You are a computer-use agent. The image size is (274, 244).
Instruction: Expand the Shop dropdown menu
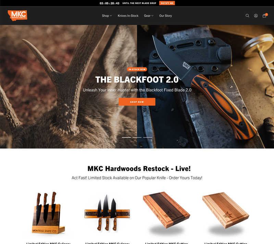tap(107, 16)
